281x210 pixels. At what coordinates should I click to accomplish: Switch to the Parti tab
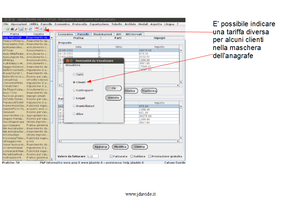coord(118,38)
